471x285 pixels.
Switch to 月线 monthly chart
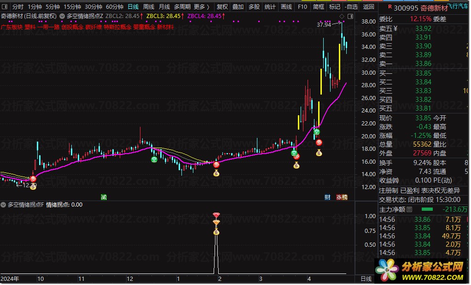pyautogui.click(x=164, y=6)
